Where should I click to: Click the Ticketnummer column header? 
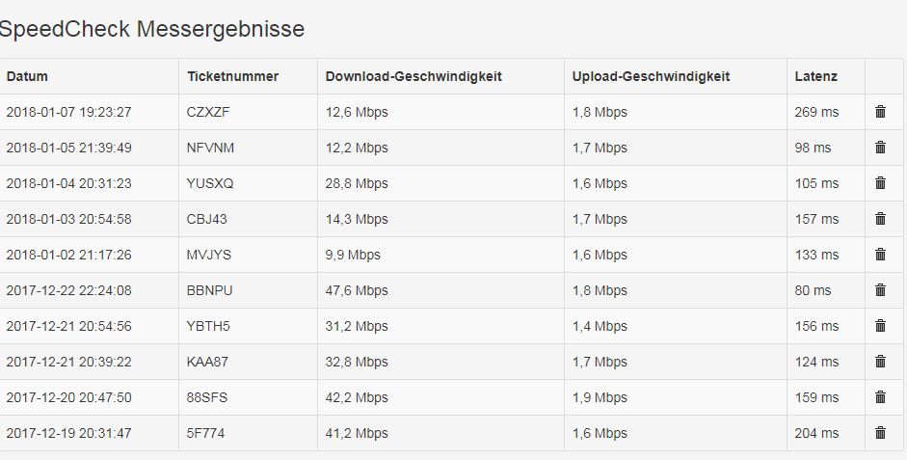pyautogui.click(x=232, y=76)
